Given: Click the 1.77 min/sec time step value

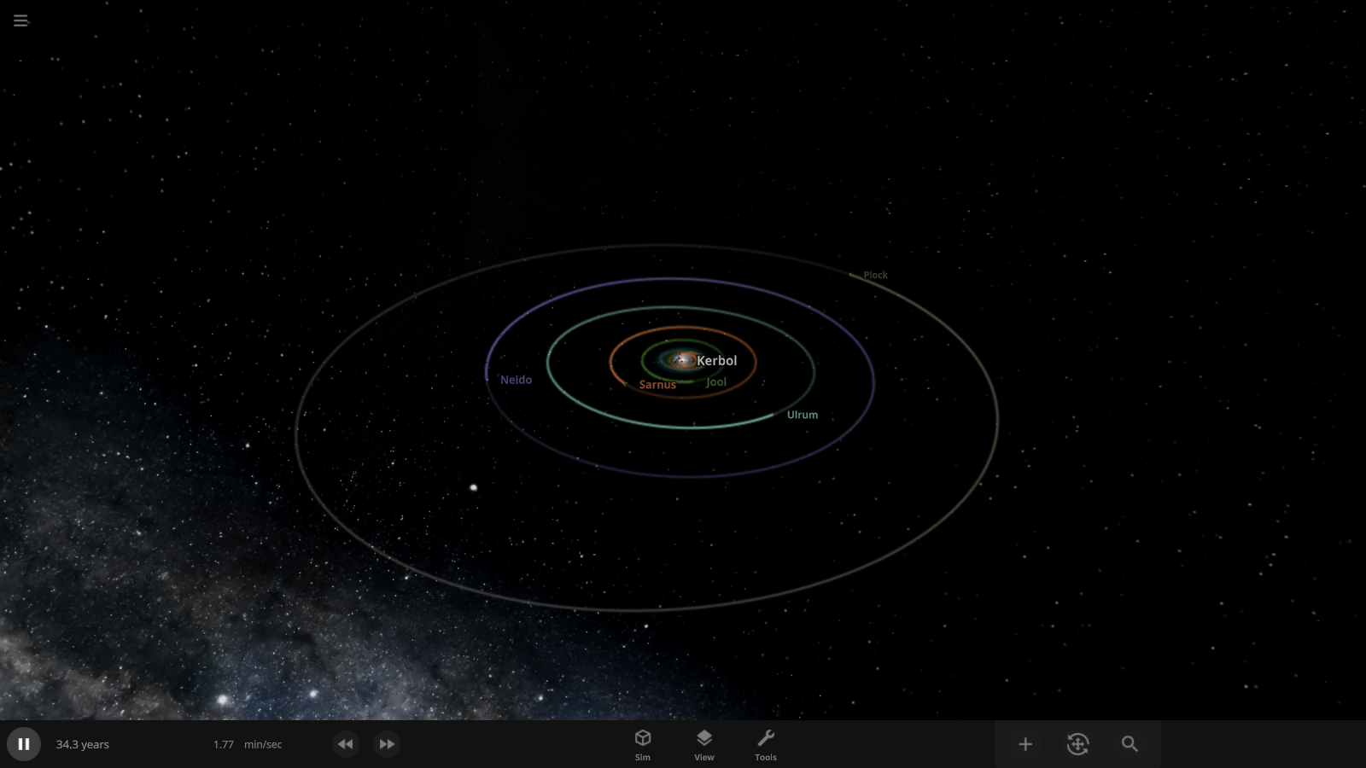Looking at the screenshot, I should coord(248,744).
